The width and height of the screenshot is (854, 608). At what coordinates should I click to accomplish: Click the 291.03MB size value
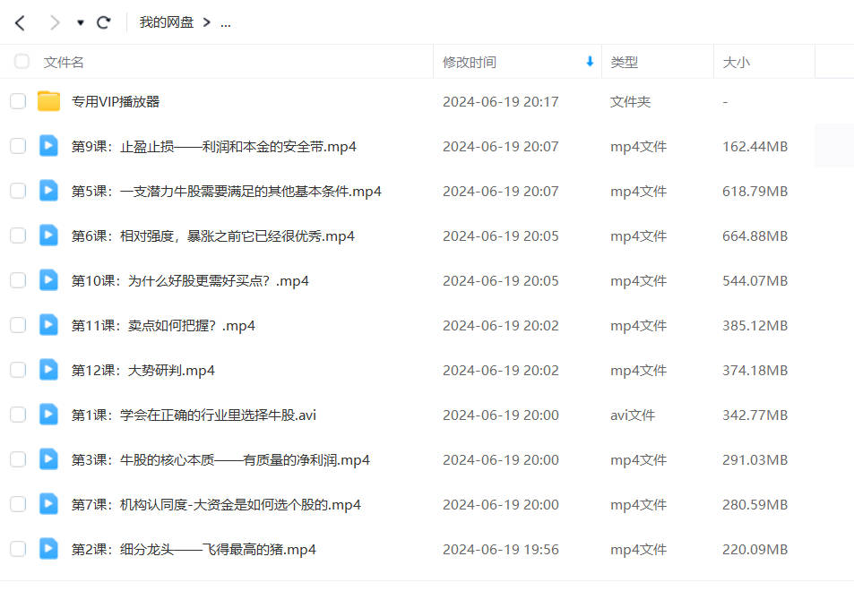click(x=755, y=460)
